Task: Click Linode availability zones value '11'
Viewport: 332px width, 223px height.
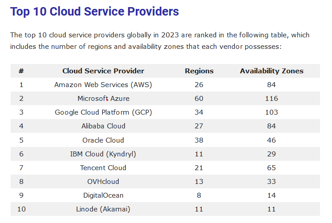Action: (271, 209)
